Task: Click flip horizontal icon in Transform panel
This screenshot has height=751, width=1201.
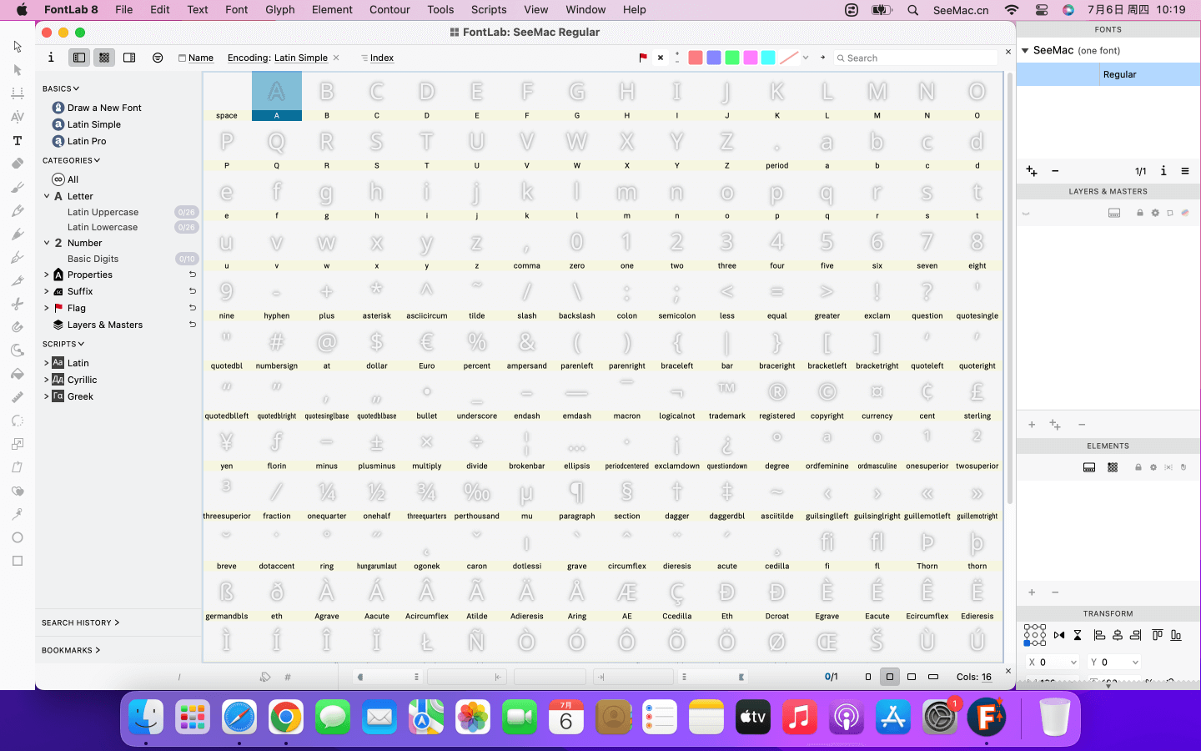Action: [1059, 635]
